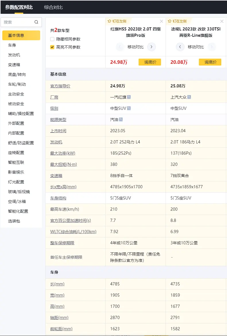This screenshot has width=227, height=336.
Task: Select 智能互联 in the sidebar
Action: click(x=16, y=162)
